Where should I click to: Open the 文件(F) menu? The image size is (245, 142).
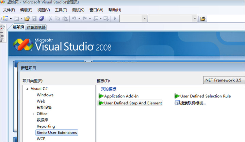9,10
